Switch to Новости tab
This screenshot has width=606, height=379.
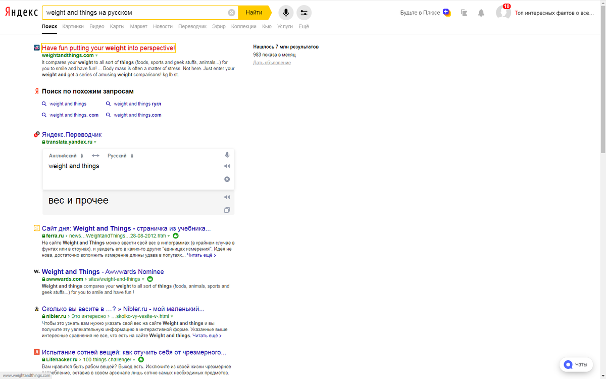[163, 26]
